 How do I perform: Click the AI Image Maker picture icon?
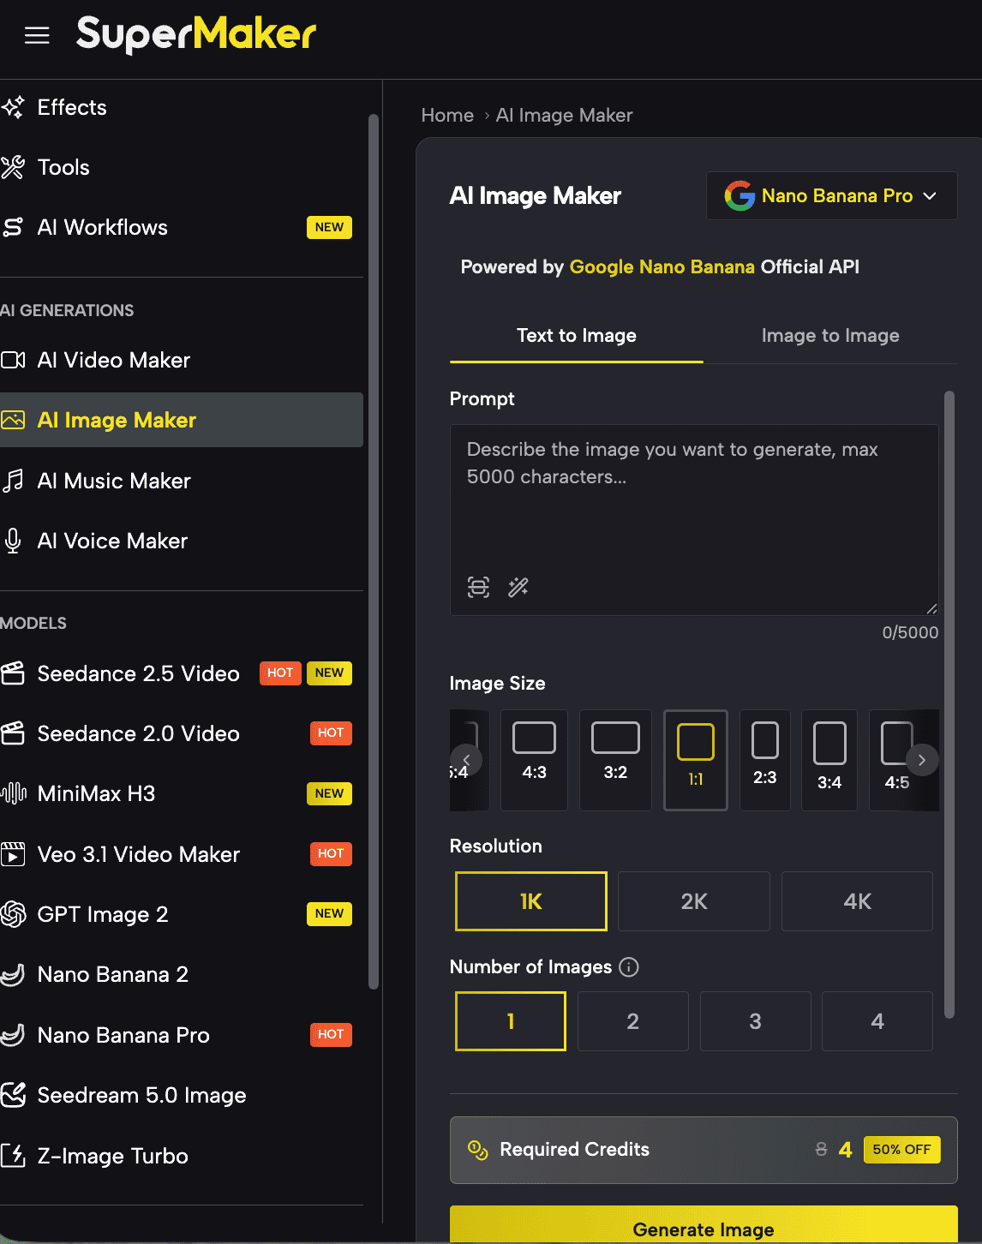pos(13,420)
